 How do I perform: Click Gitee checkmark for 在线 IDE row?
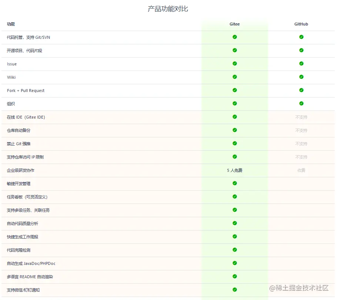235,117
